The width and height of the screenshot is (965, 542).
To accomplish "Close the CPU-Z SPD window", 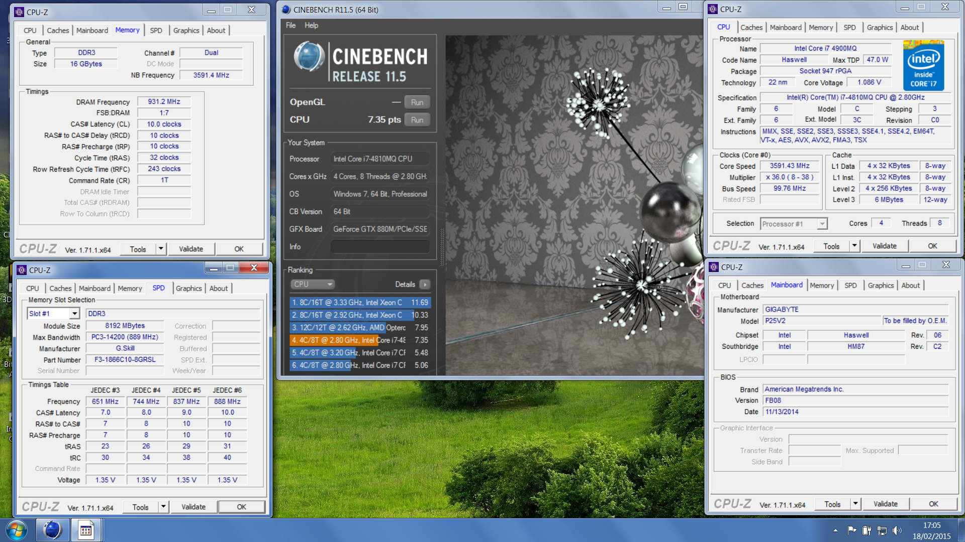I will [x=254, y=268].
